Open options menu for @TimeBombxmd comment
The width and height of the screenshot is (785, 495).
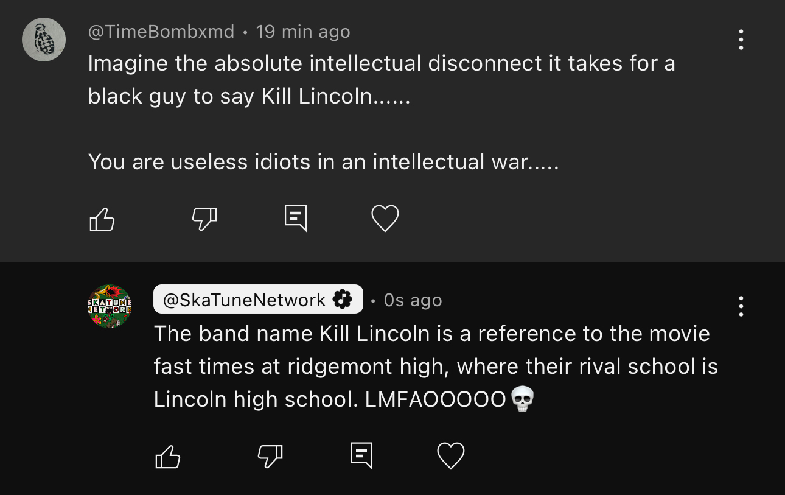pyautogui.click(x=741, y=40)
